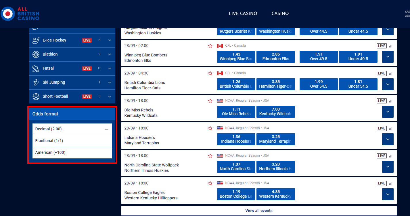This screenshot has width=410, height=216.
Task: Expand more markets for Ole Miss match
Action: click(388, 112)
